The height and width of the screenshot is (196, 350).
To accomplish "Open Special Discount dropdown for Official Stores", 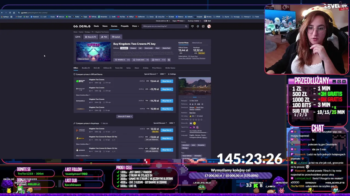I will [151, 74].
